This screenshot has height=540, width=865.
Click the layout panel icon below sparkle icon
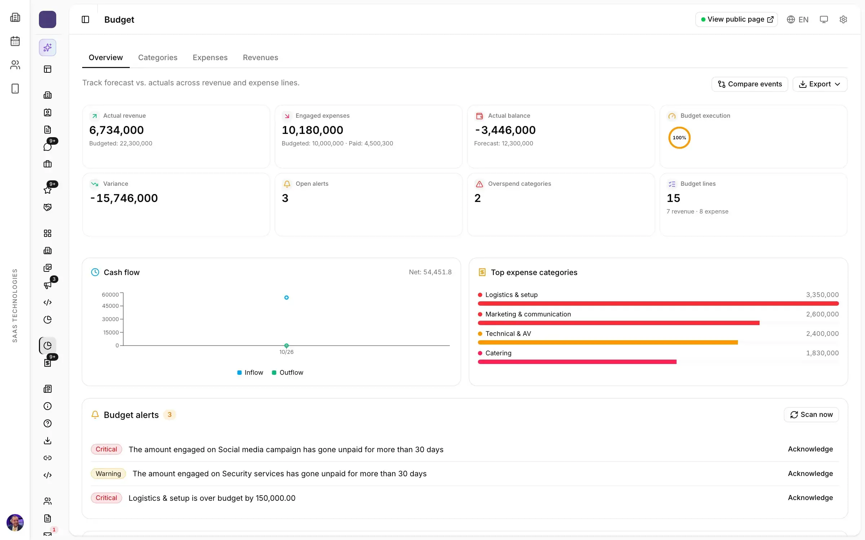point(48,69)
